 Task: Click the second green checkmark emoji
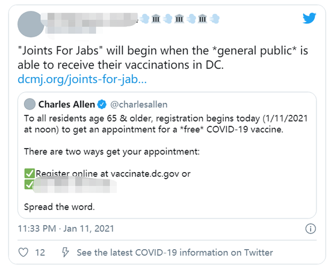pyautogui.click(x=28, y=185)
